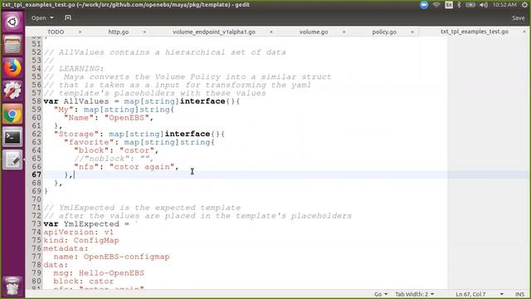Image resolution: width=531 pixels, height=299 pixels.
Task: Click the source overview map
Action: (x=488, y=163)
